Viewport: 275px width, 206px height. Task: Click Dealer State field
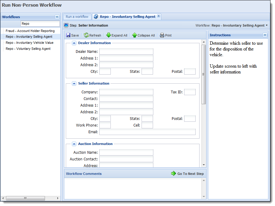pyautogui.click(x=147, y=72)
